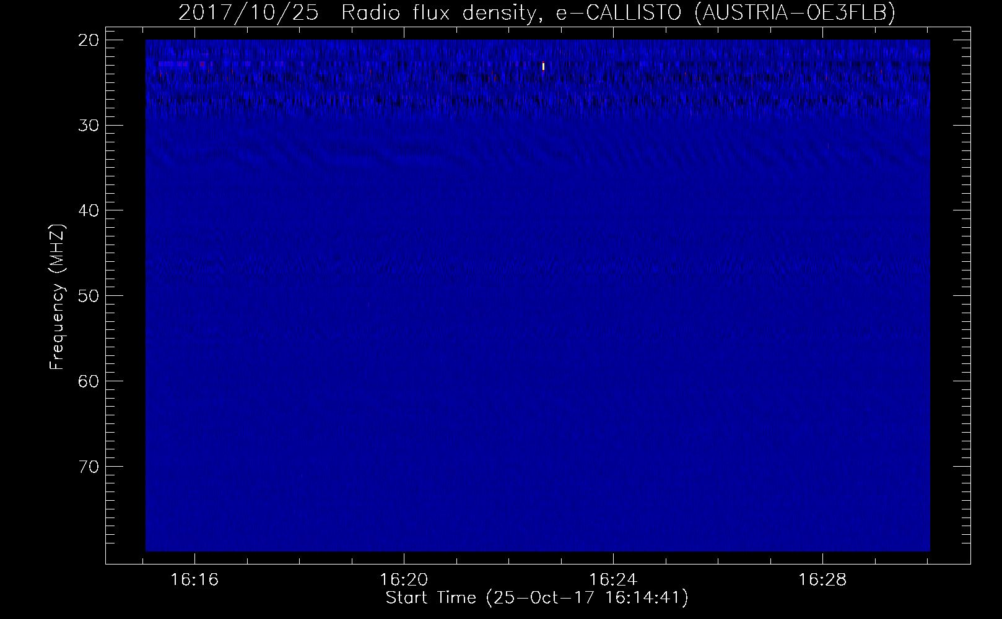The width and height of the screenshot is (1002, 619).
Task: Select the 16:20 time tick label
Action: pyautogui.click(x=404, y=580)
